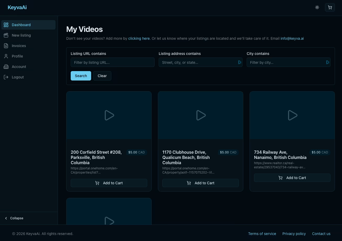This screenshot has width=342, height=241.
Task: Go to New listing page
Action: pyautogui.click(x=21, y=35)
